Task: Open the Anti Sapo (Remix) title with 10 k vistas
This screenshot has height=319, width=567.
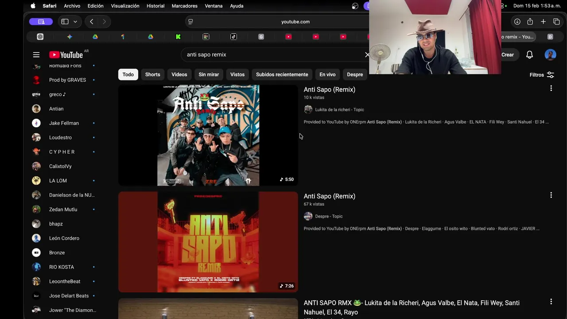Action: [330, 89]
